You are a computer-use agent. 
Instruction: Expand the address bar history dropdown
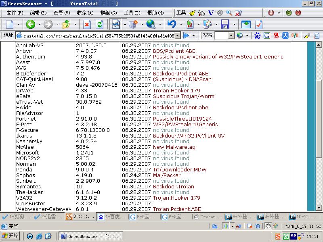178,35
